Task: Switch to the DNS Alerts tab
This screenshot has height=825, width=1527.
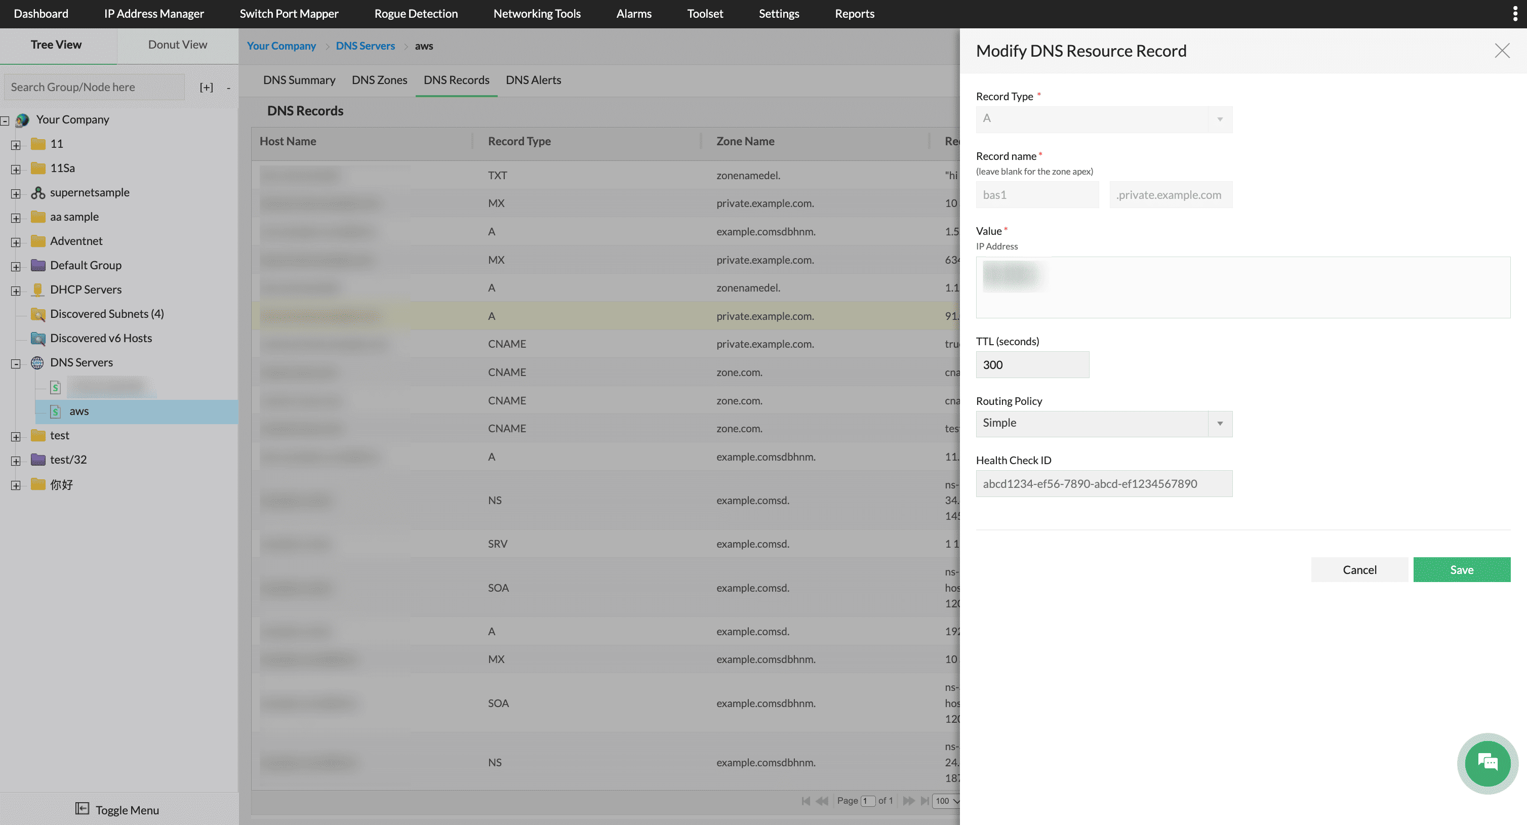Action: tap(533, 80)
